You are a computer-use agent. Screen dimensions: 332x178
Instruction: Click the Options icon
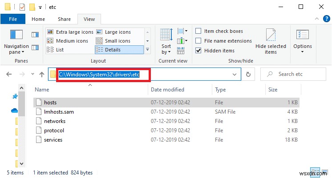coord(303,35)
